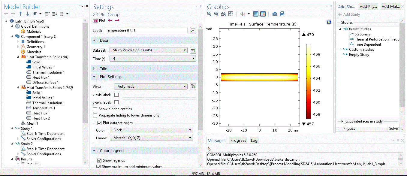Click the Print icon in Graphics toolbar

tap(282, 14)
